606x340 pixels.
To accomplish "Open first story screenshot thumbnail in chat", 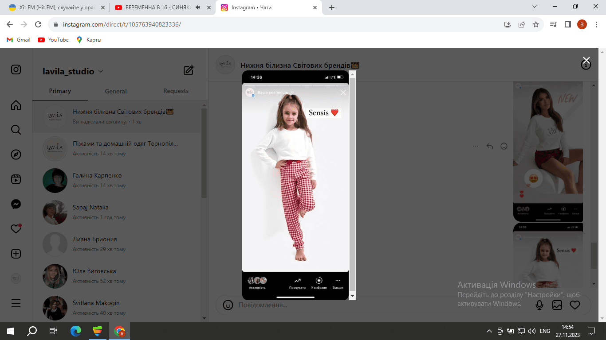I will (548, 152).
